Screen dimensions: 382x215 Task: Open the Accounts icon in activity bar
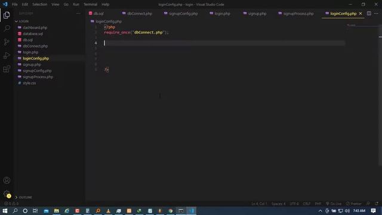[7, 180]
